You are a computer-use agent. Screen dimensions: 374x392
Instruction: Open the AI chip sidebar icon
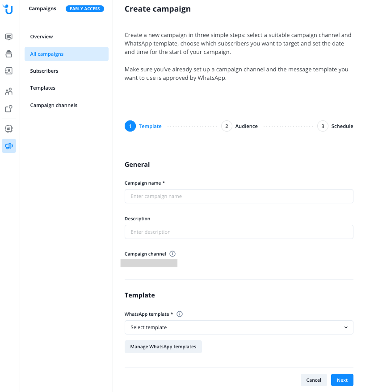(9, 129)
